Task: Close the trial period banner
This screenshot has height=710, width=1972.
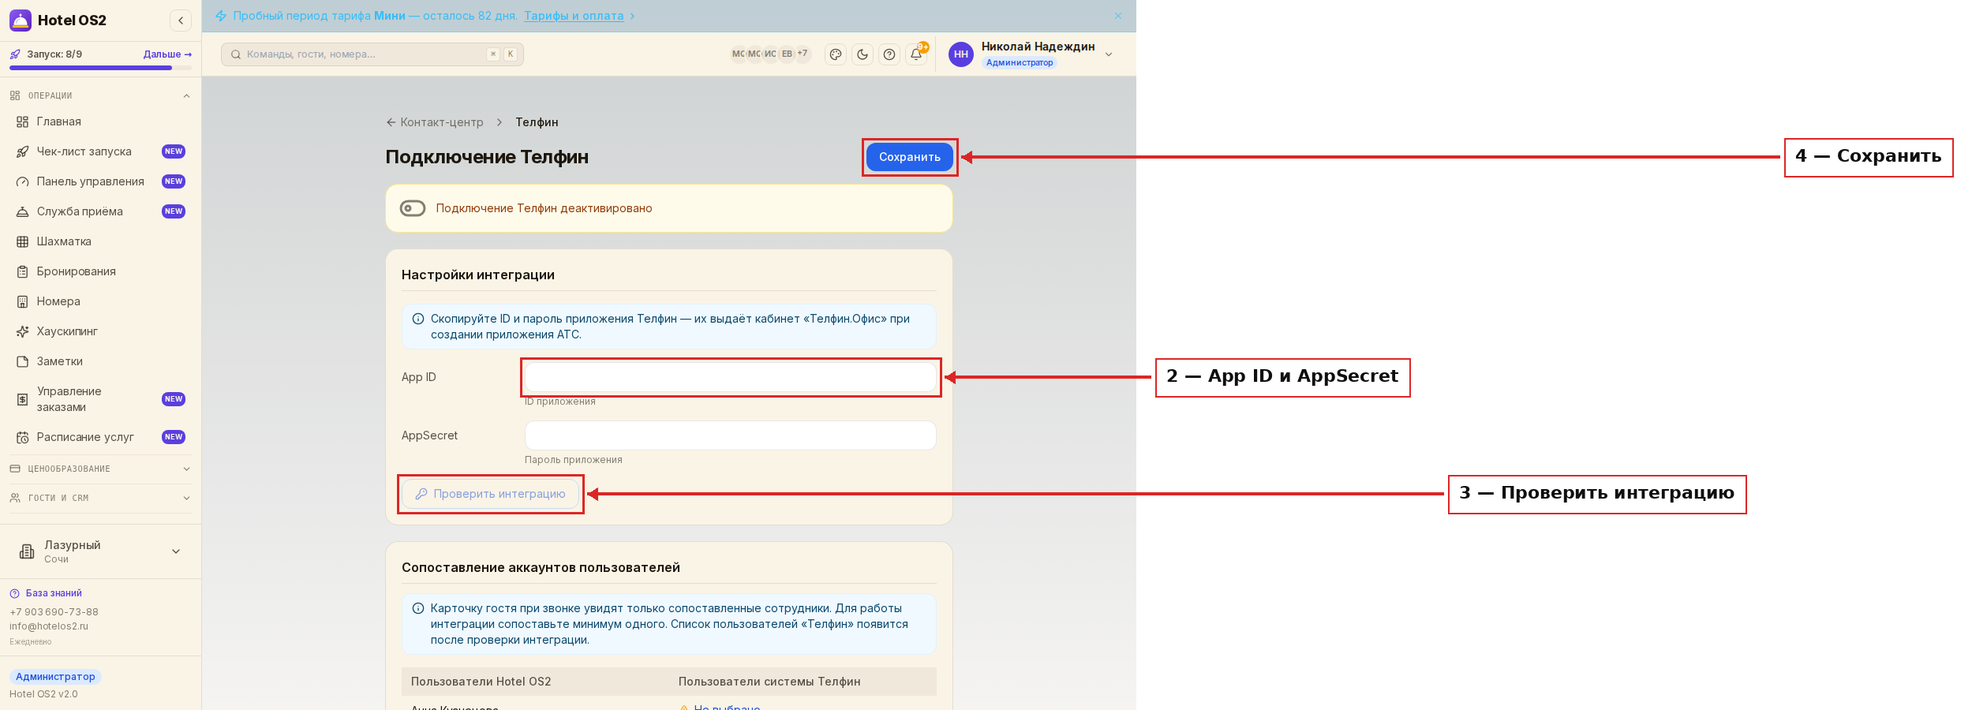Action: (x=1118, y=16)
